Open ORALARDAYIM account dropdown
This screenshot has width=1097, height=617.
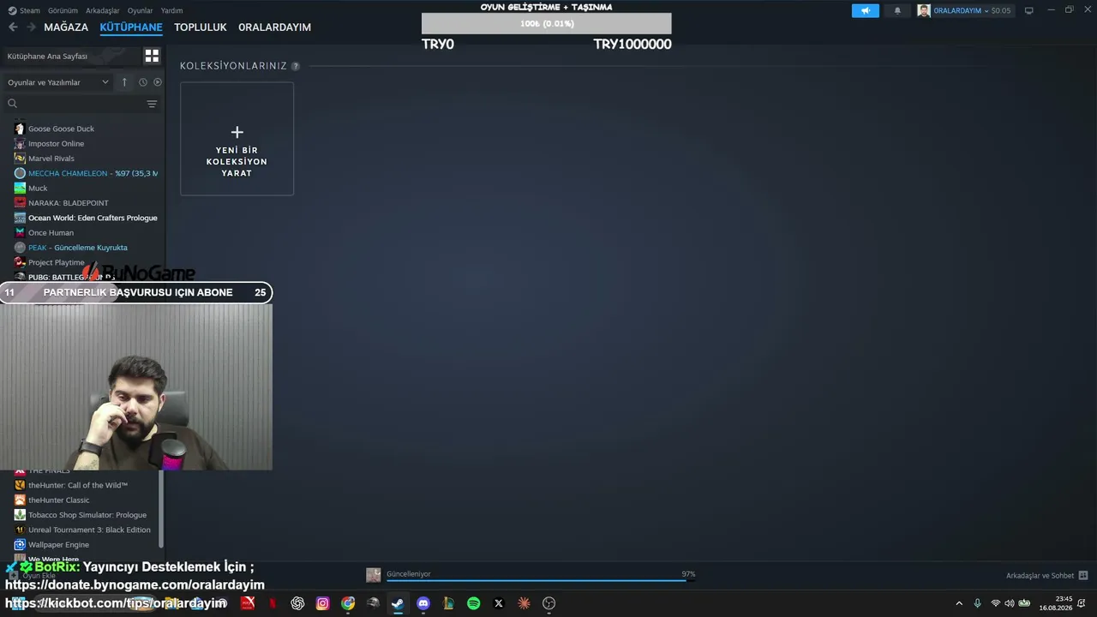pyautogui.click(x=964, y=10)
